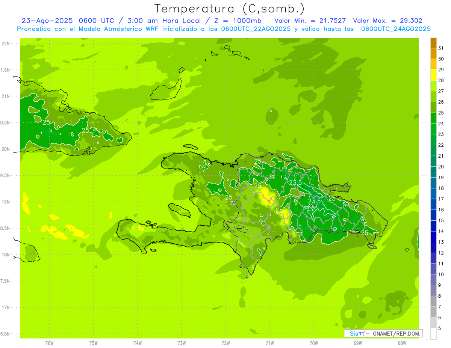
Task: Click the '19N' latitude label
Action: [x=5, y=202]
